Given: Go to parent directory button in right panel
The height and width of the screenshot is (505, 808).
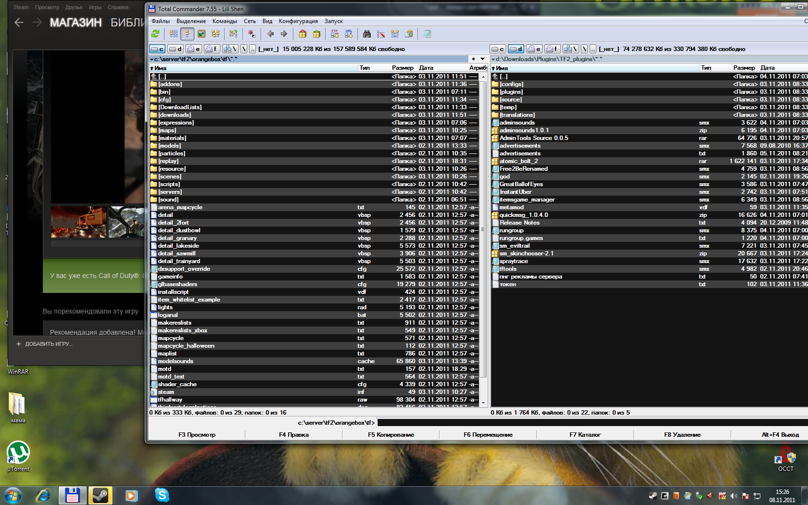Looking at the screenshot, I should click(x=593, y=49).
